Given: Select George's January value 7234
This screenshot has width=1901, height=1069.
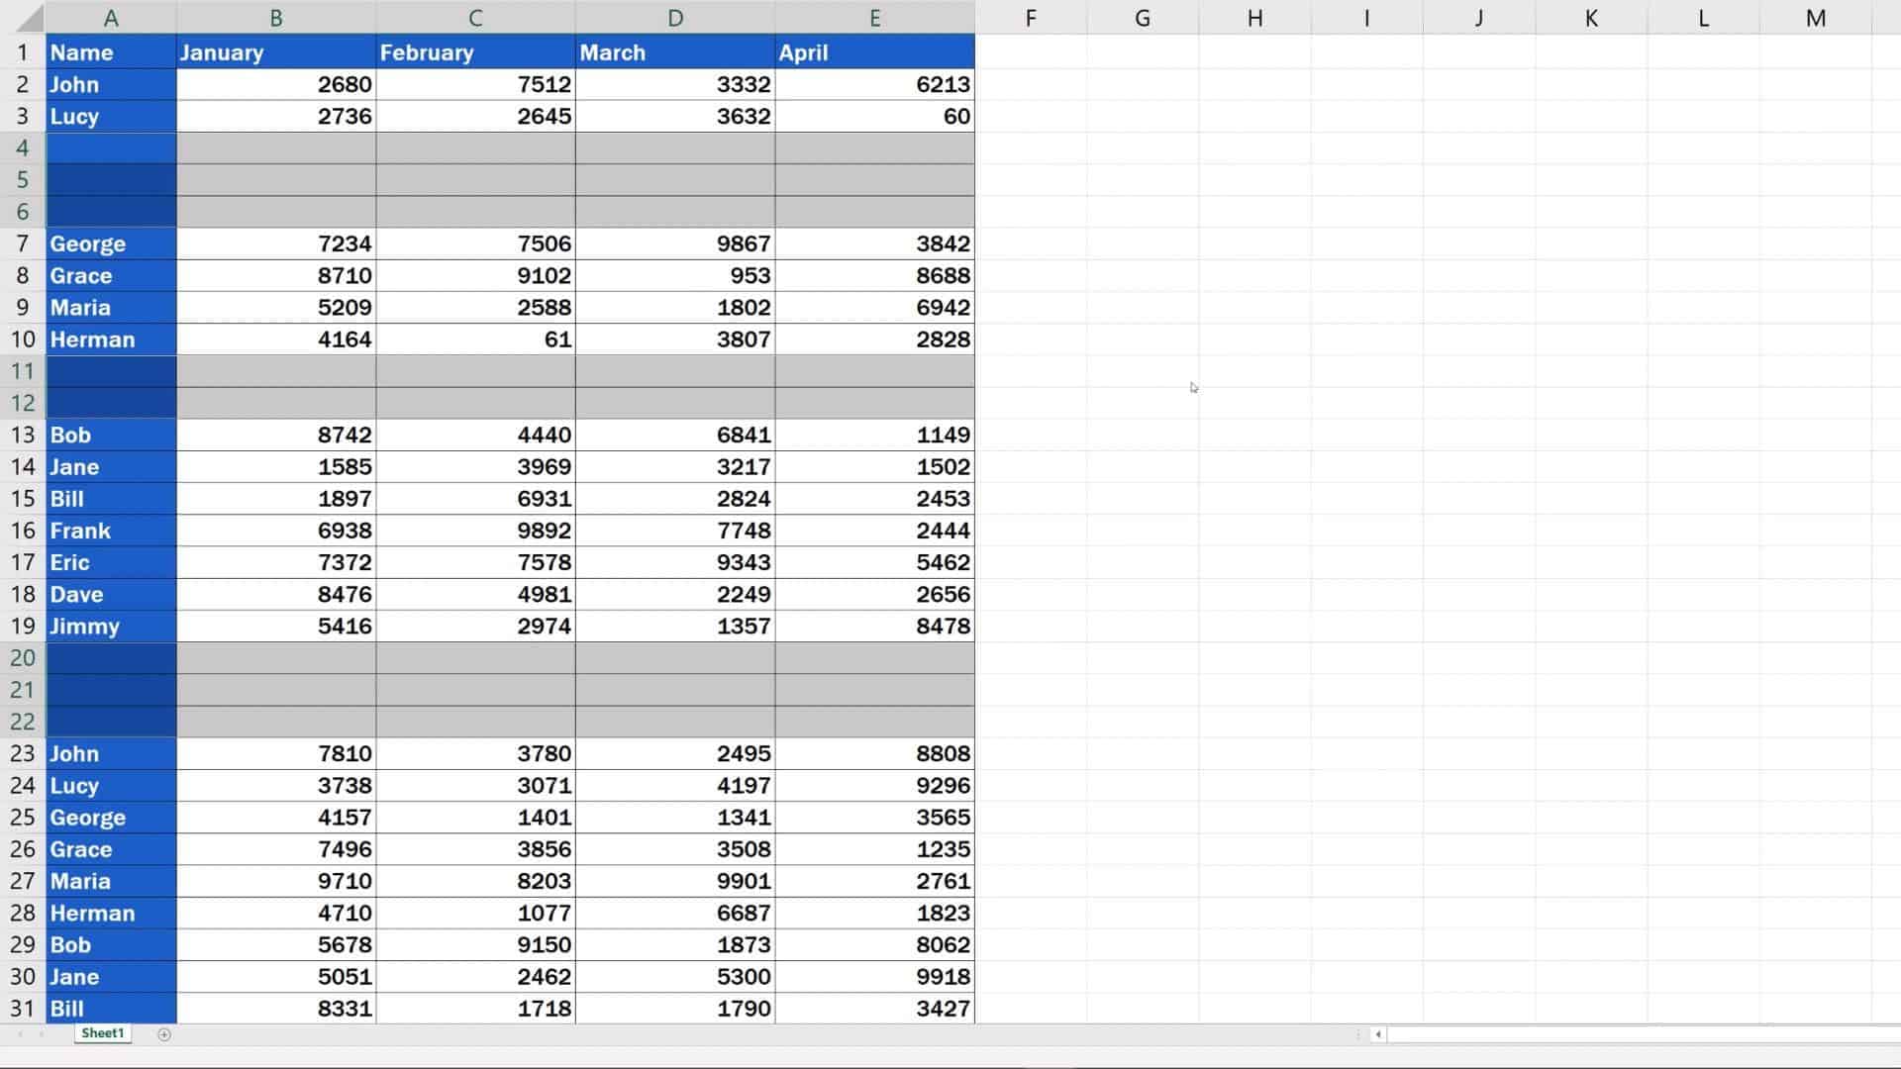Looking at the screenshot, I should pos(275,243).
